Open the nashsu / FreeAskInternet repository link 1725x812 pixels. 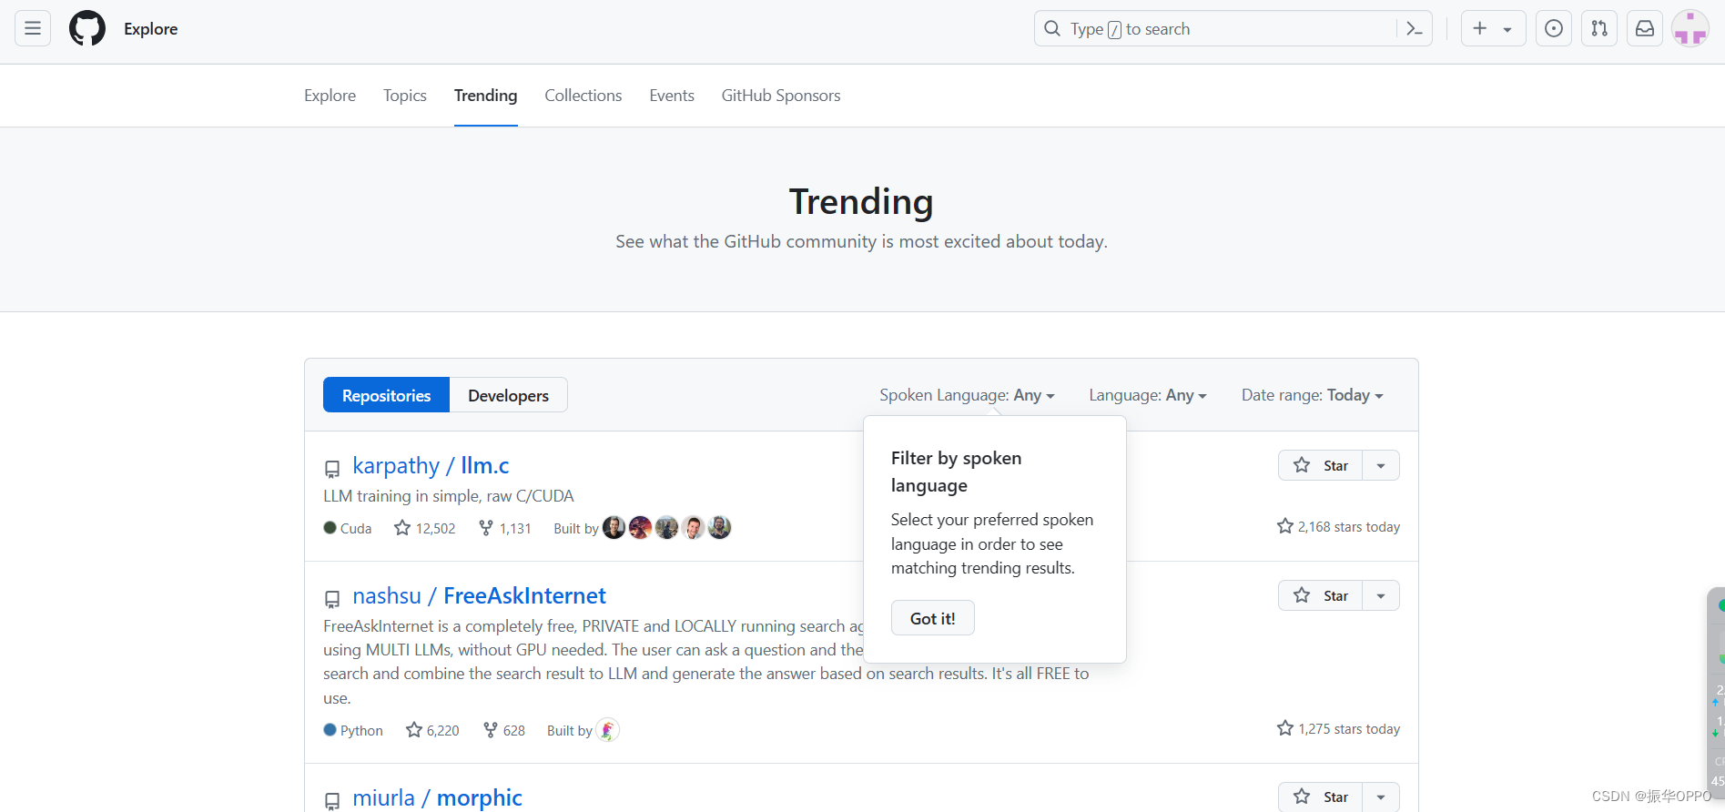479,595
